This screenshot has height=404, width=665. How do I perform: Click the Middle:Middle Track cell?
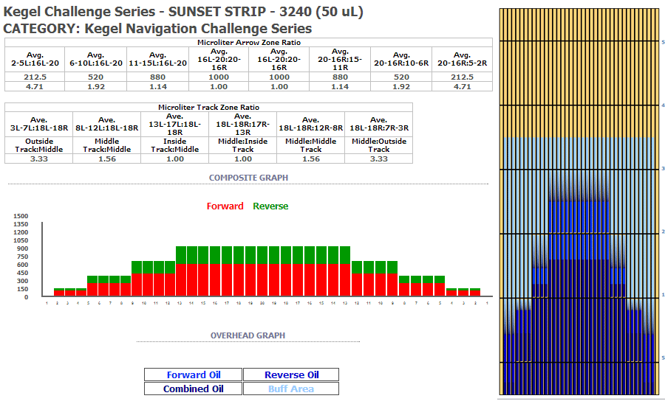(311, 145)
